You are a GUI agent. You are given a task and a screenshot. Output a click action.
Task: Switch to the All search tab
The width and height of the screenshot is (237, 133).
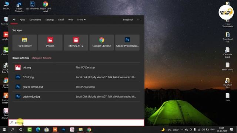click(x=14, y=20)
